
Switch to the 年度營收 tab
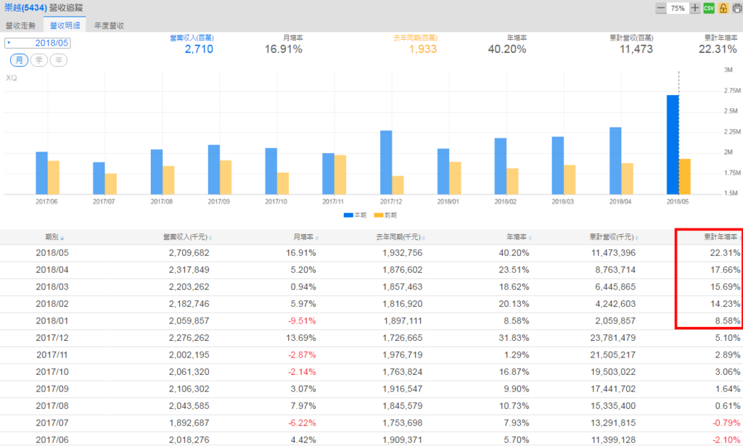click(109, 25)
